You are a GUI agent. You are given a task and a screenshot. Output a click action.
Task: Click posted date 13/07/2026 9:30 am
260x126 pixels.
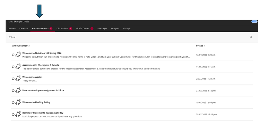coord(206,55)
